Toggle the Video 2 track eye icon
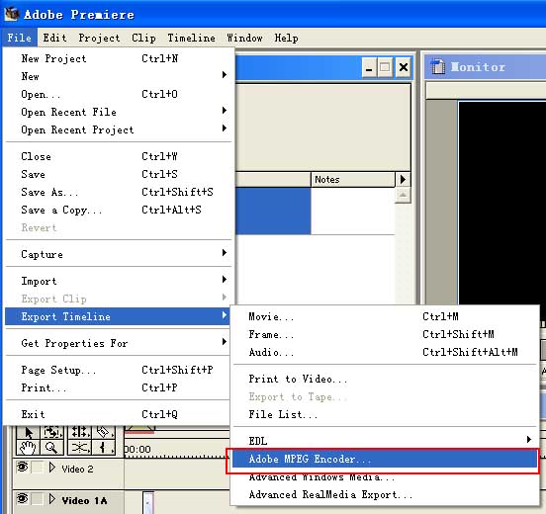The height and width of the screenshot is (514, 546). pyautogui.click(x=23, y=467)
